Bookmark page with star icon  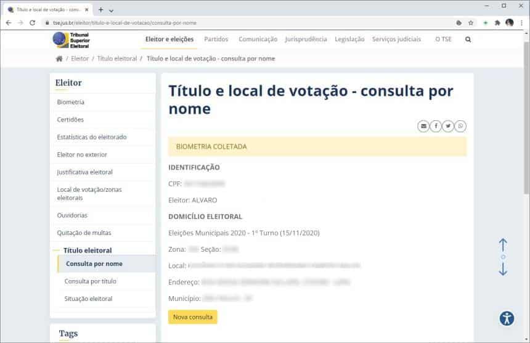(x=470, y=23)
